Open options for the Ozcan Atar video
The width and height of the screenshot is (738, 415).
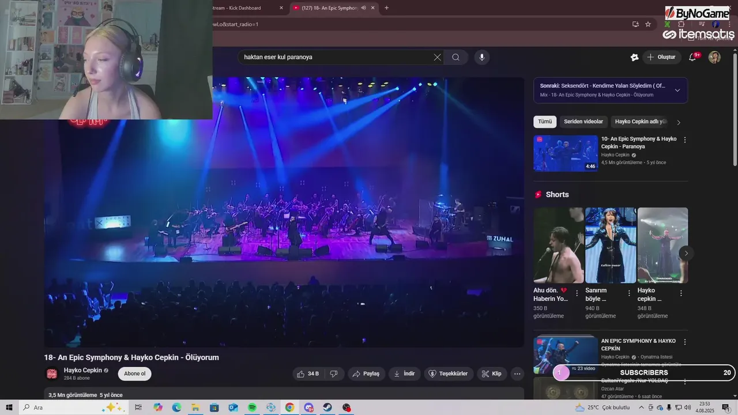click(x=685, y=382)
